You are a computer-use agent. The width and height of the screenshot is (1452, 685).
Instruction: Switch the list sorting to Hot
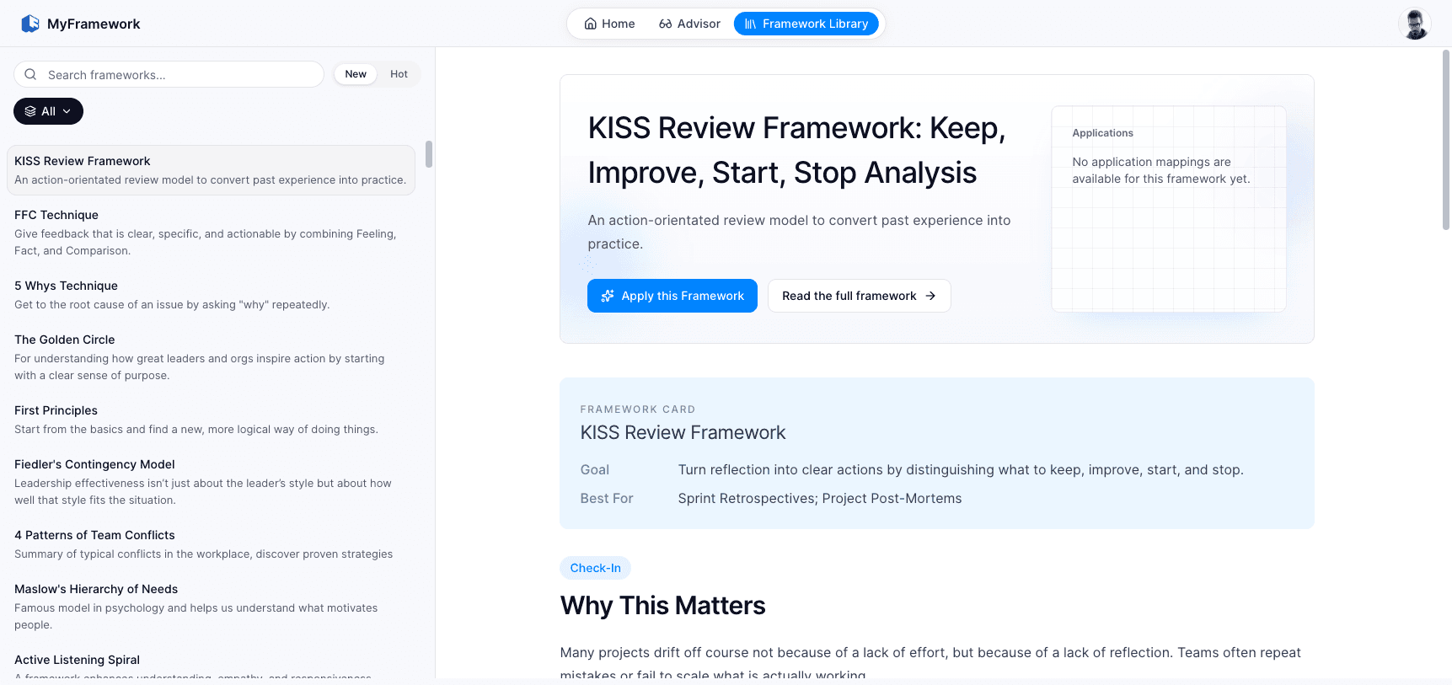pyautogui.click(x=399, y=74)
